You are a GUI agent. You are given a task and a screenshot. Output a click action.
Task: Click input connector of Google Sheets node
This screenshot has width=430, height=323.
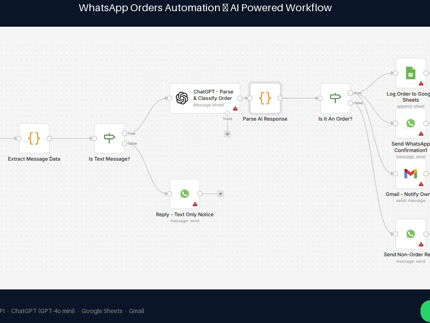(396, 73)
